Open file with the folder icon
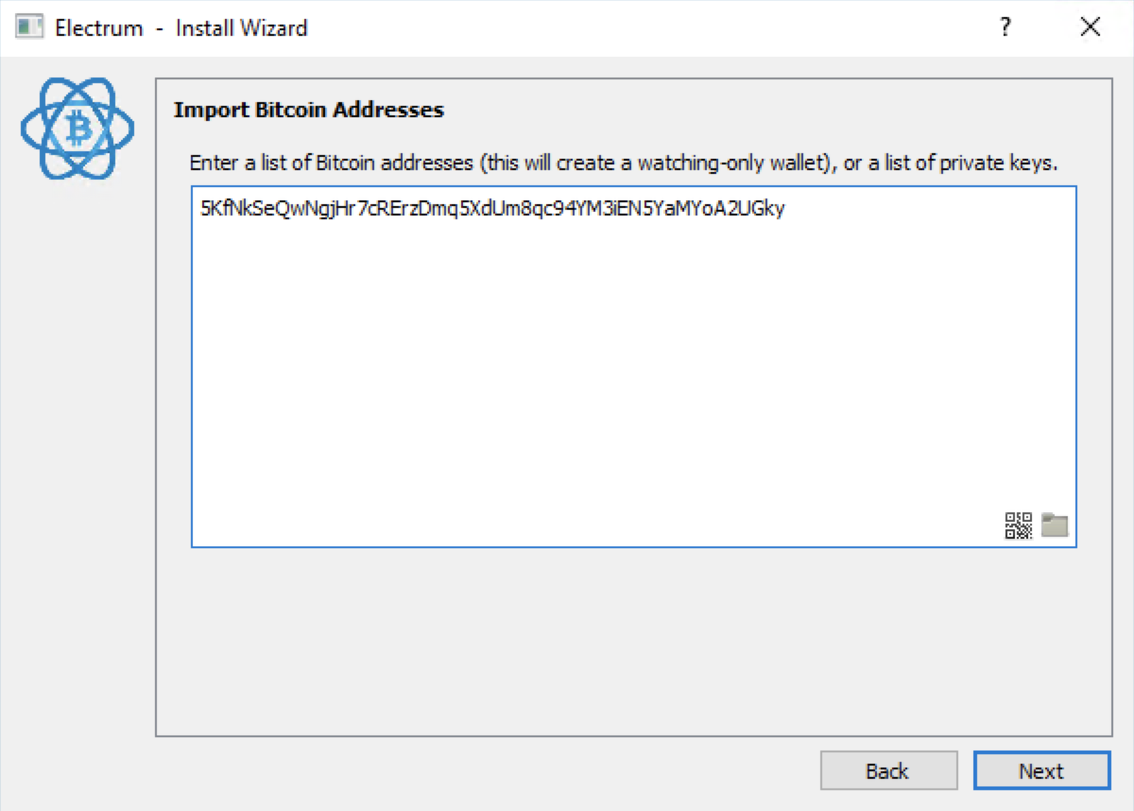The width and height of the screenshot is (1134, 811). (x=1055, y=525)
